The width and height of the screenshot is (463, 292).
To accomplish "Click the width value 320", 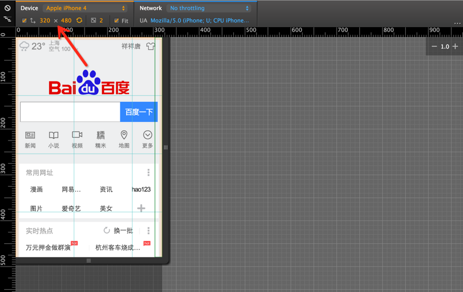I will (45, 20).
